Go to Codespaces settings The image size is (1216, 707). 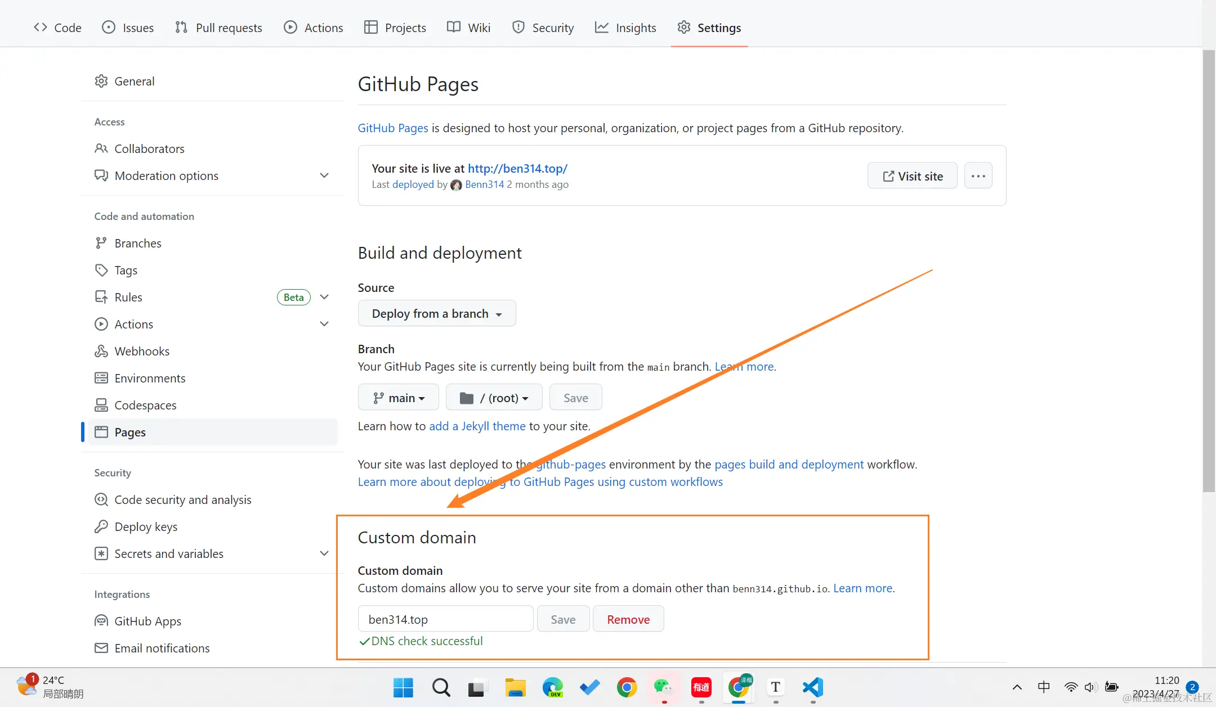(x=145, y=405)
